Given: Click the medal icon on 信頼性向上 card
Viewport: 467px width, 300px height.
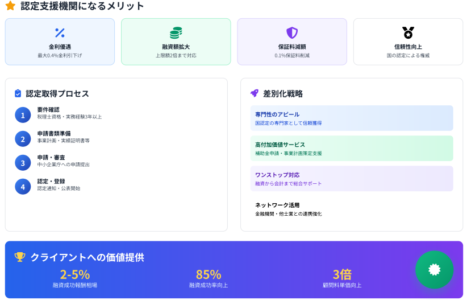Looking at the screenshot, I should (x=408, y=33).
